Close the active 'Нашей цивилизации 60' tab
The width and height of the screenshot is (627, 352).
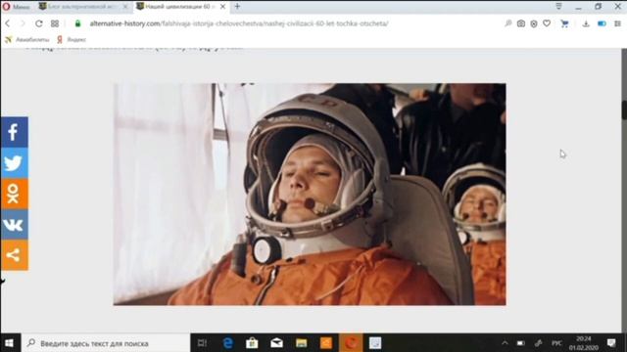tap(222, 7)
